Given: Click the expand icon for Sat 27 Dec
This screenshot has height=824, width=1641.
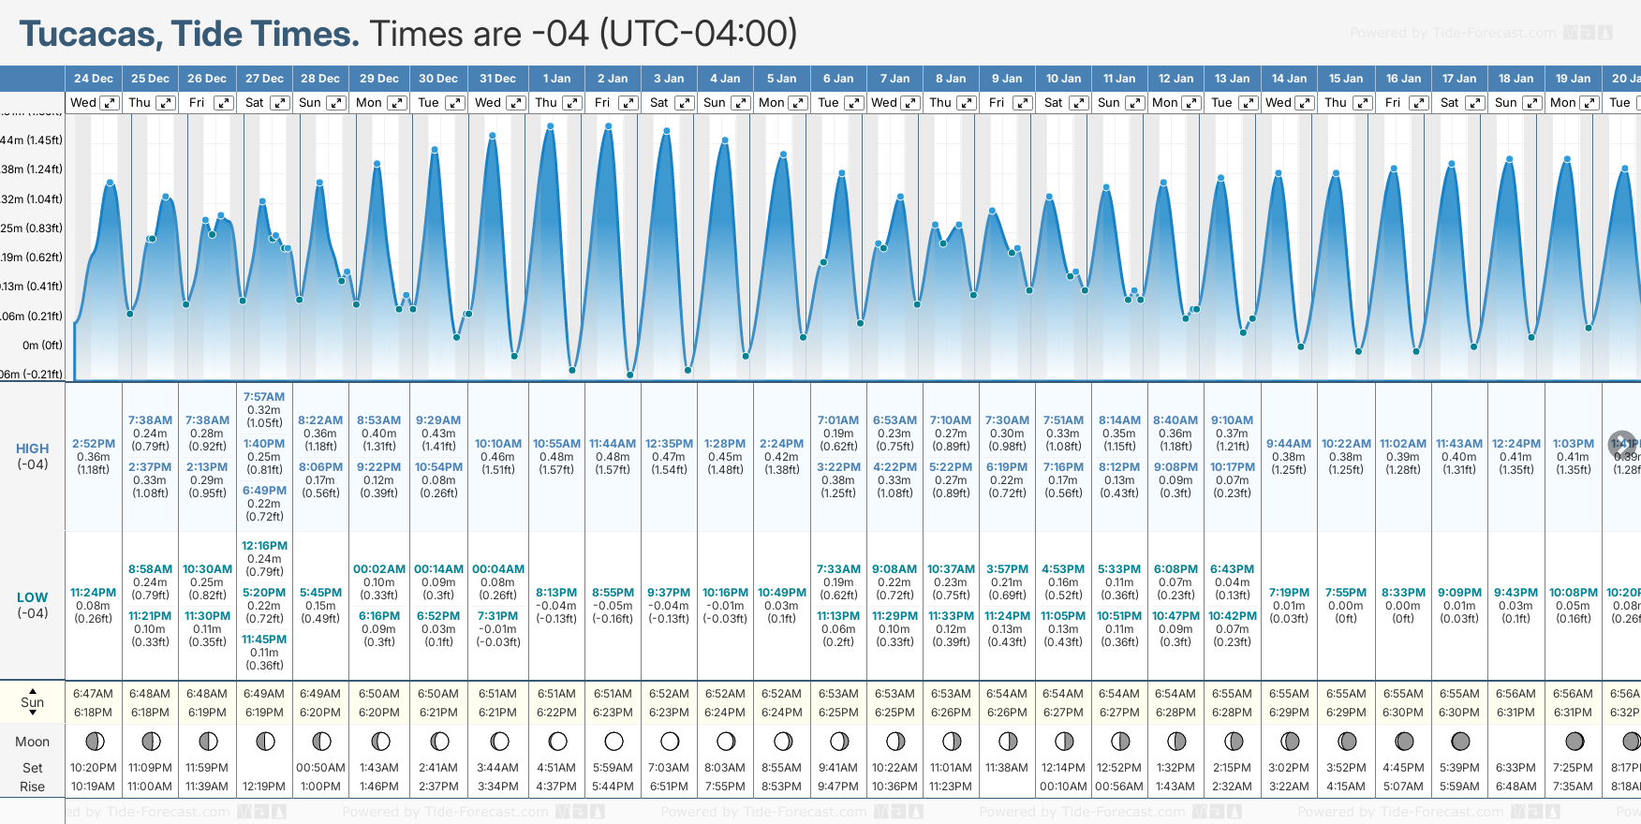Looking at the screenshot, I should coord(280,103).
